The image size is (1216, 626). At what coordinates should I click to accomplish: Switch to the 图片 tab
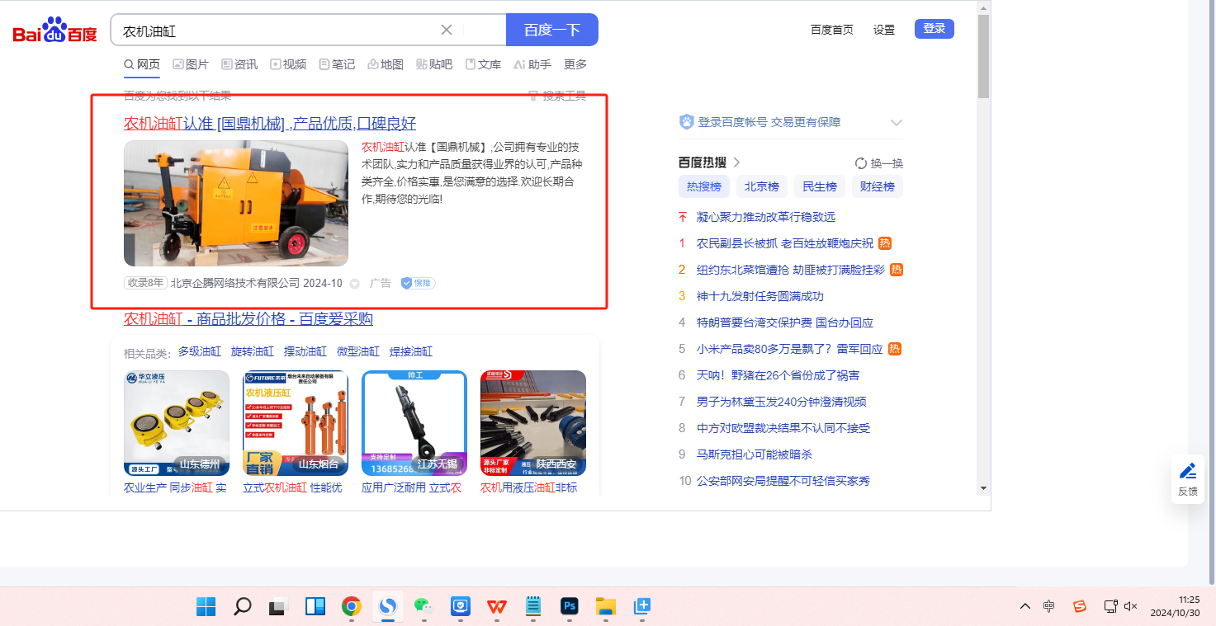point(191,64)
